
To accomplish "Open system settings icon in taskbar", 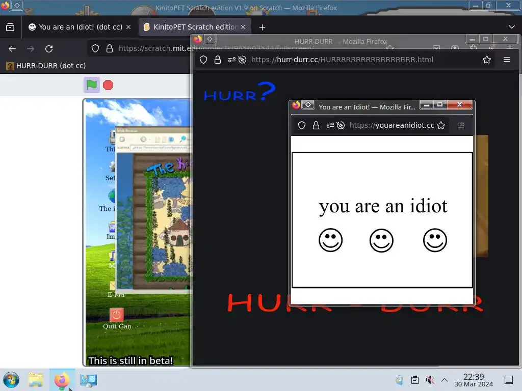I will pyautogui.click(x=89, y=380).
